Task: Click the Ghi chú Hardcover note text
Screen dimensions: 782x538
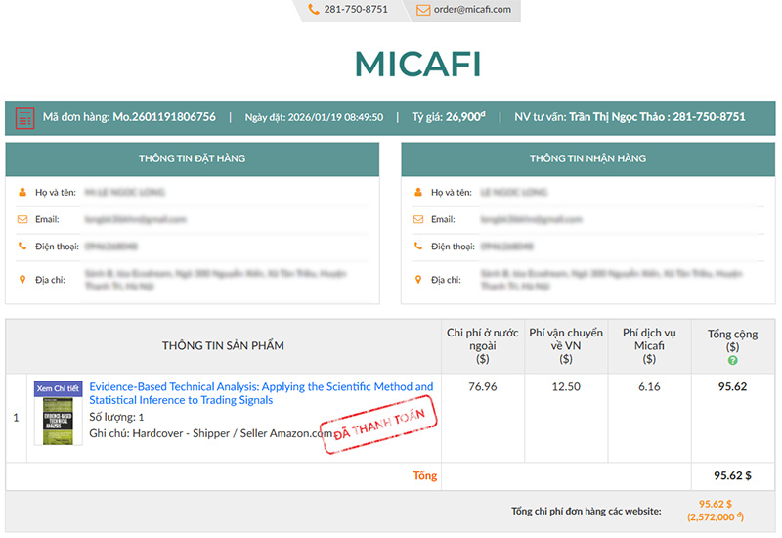Action: (x=210, y=433)
